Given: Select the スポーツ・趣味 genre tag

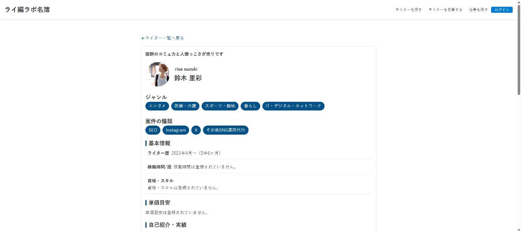Looking at the screenshot, I should (x=220, y=106).
